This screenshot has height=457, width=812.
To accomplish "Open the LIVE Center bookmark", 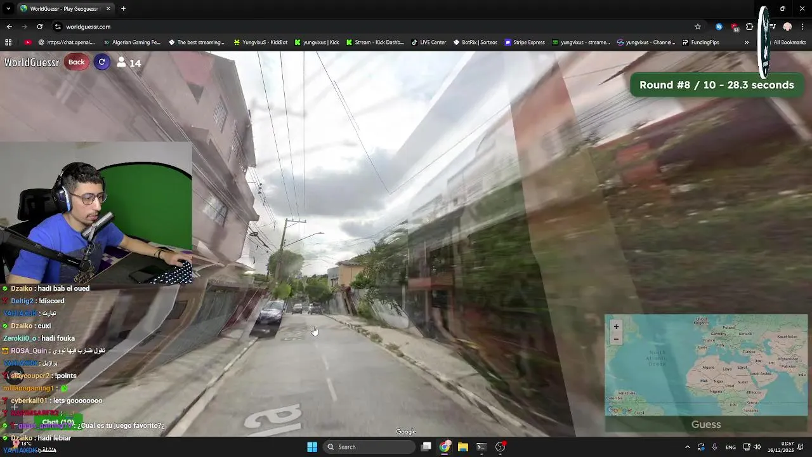I will (x=429, y=43).
